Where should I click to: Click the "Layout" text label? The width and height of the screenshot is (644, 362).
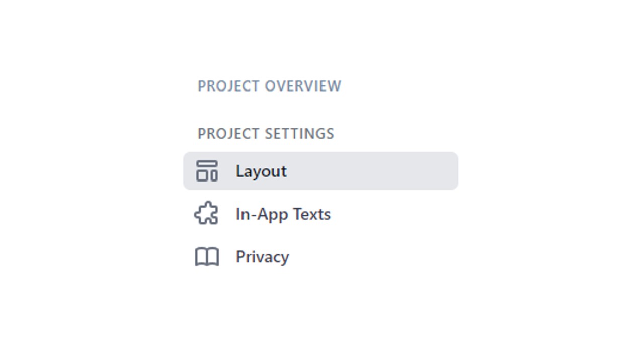(x=261, y=171)
